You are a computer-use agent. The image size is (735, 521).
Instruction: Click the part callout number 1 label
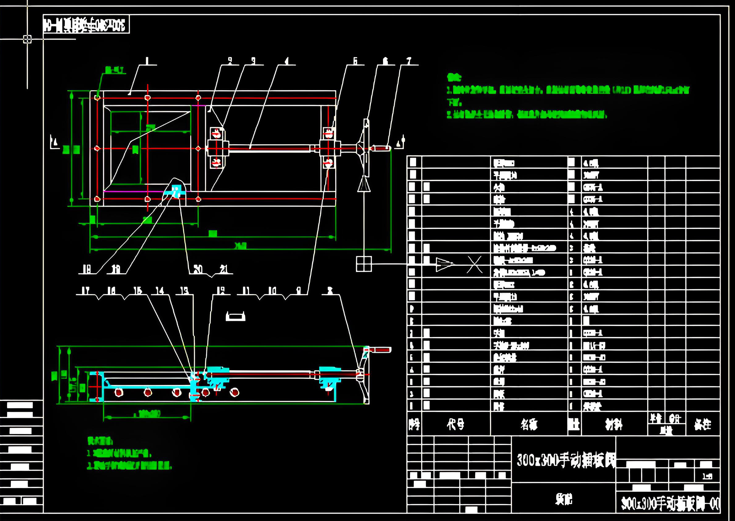(147, 60)
